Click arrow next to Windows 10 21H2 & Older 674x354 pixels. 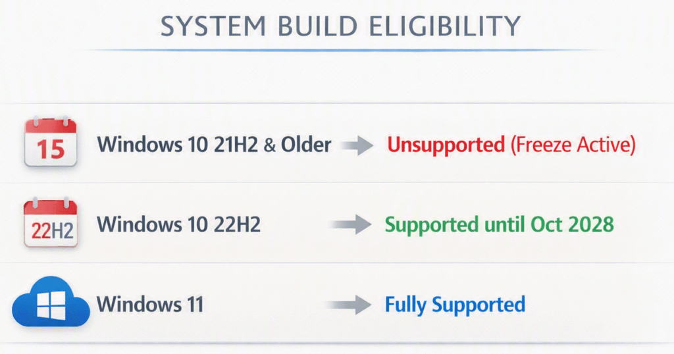(357, 145)
